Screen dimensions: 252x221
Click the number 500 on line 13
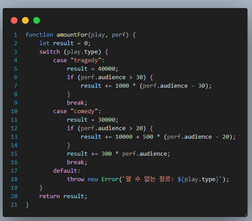click(x=148, y=137)
